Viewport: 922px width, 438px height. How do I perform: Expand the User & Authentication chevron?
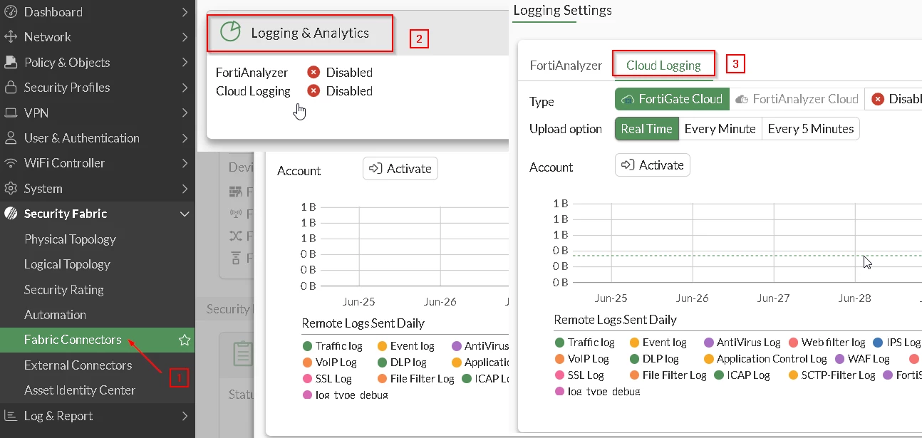pos(185,138)
